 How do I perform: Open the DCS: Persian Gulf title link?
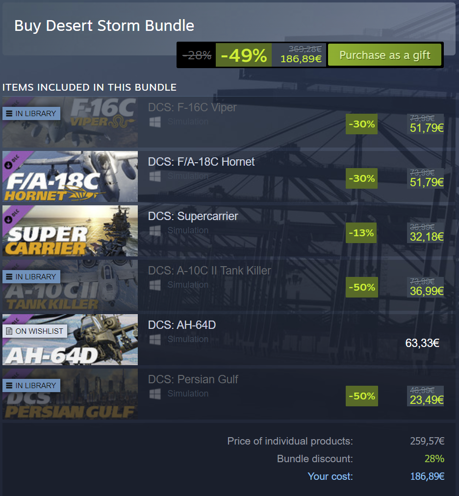[193, 379]
